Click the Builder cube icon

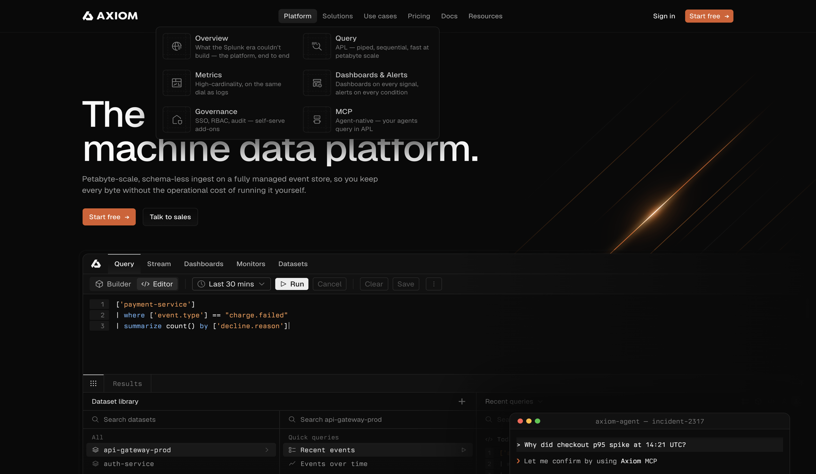click(99, 284)
